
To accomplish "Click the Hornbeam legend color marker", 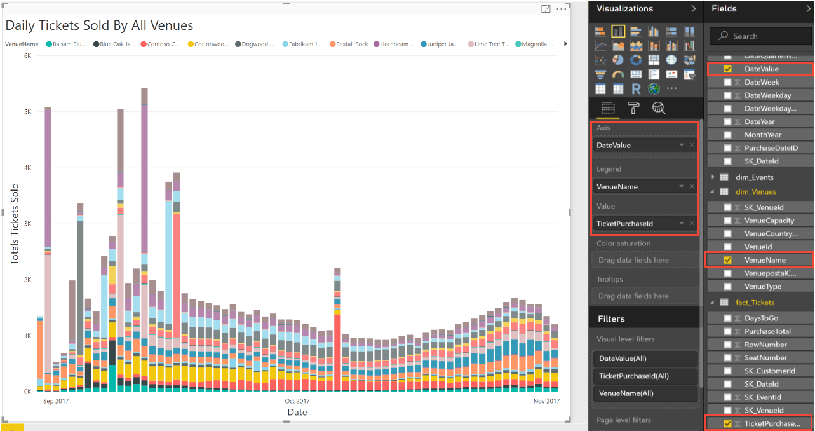I will click(377, 44).
